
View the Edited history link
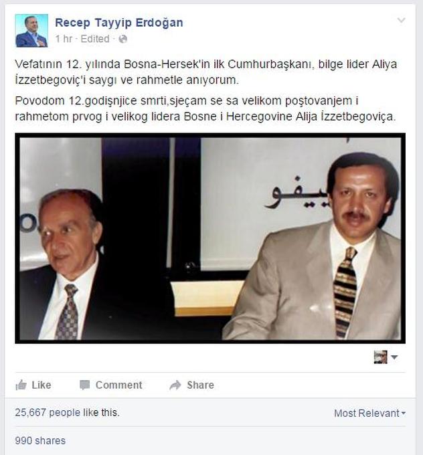coord(95,39)
